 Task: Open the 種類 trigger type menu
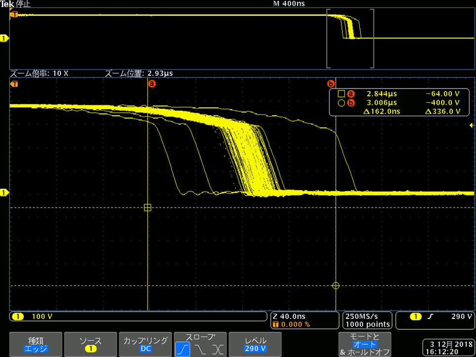point(36,344)
